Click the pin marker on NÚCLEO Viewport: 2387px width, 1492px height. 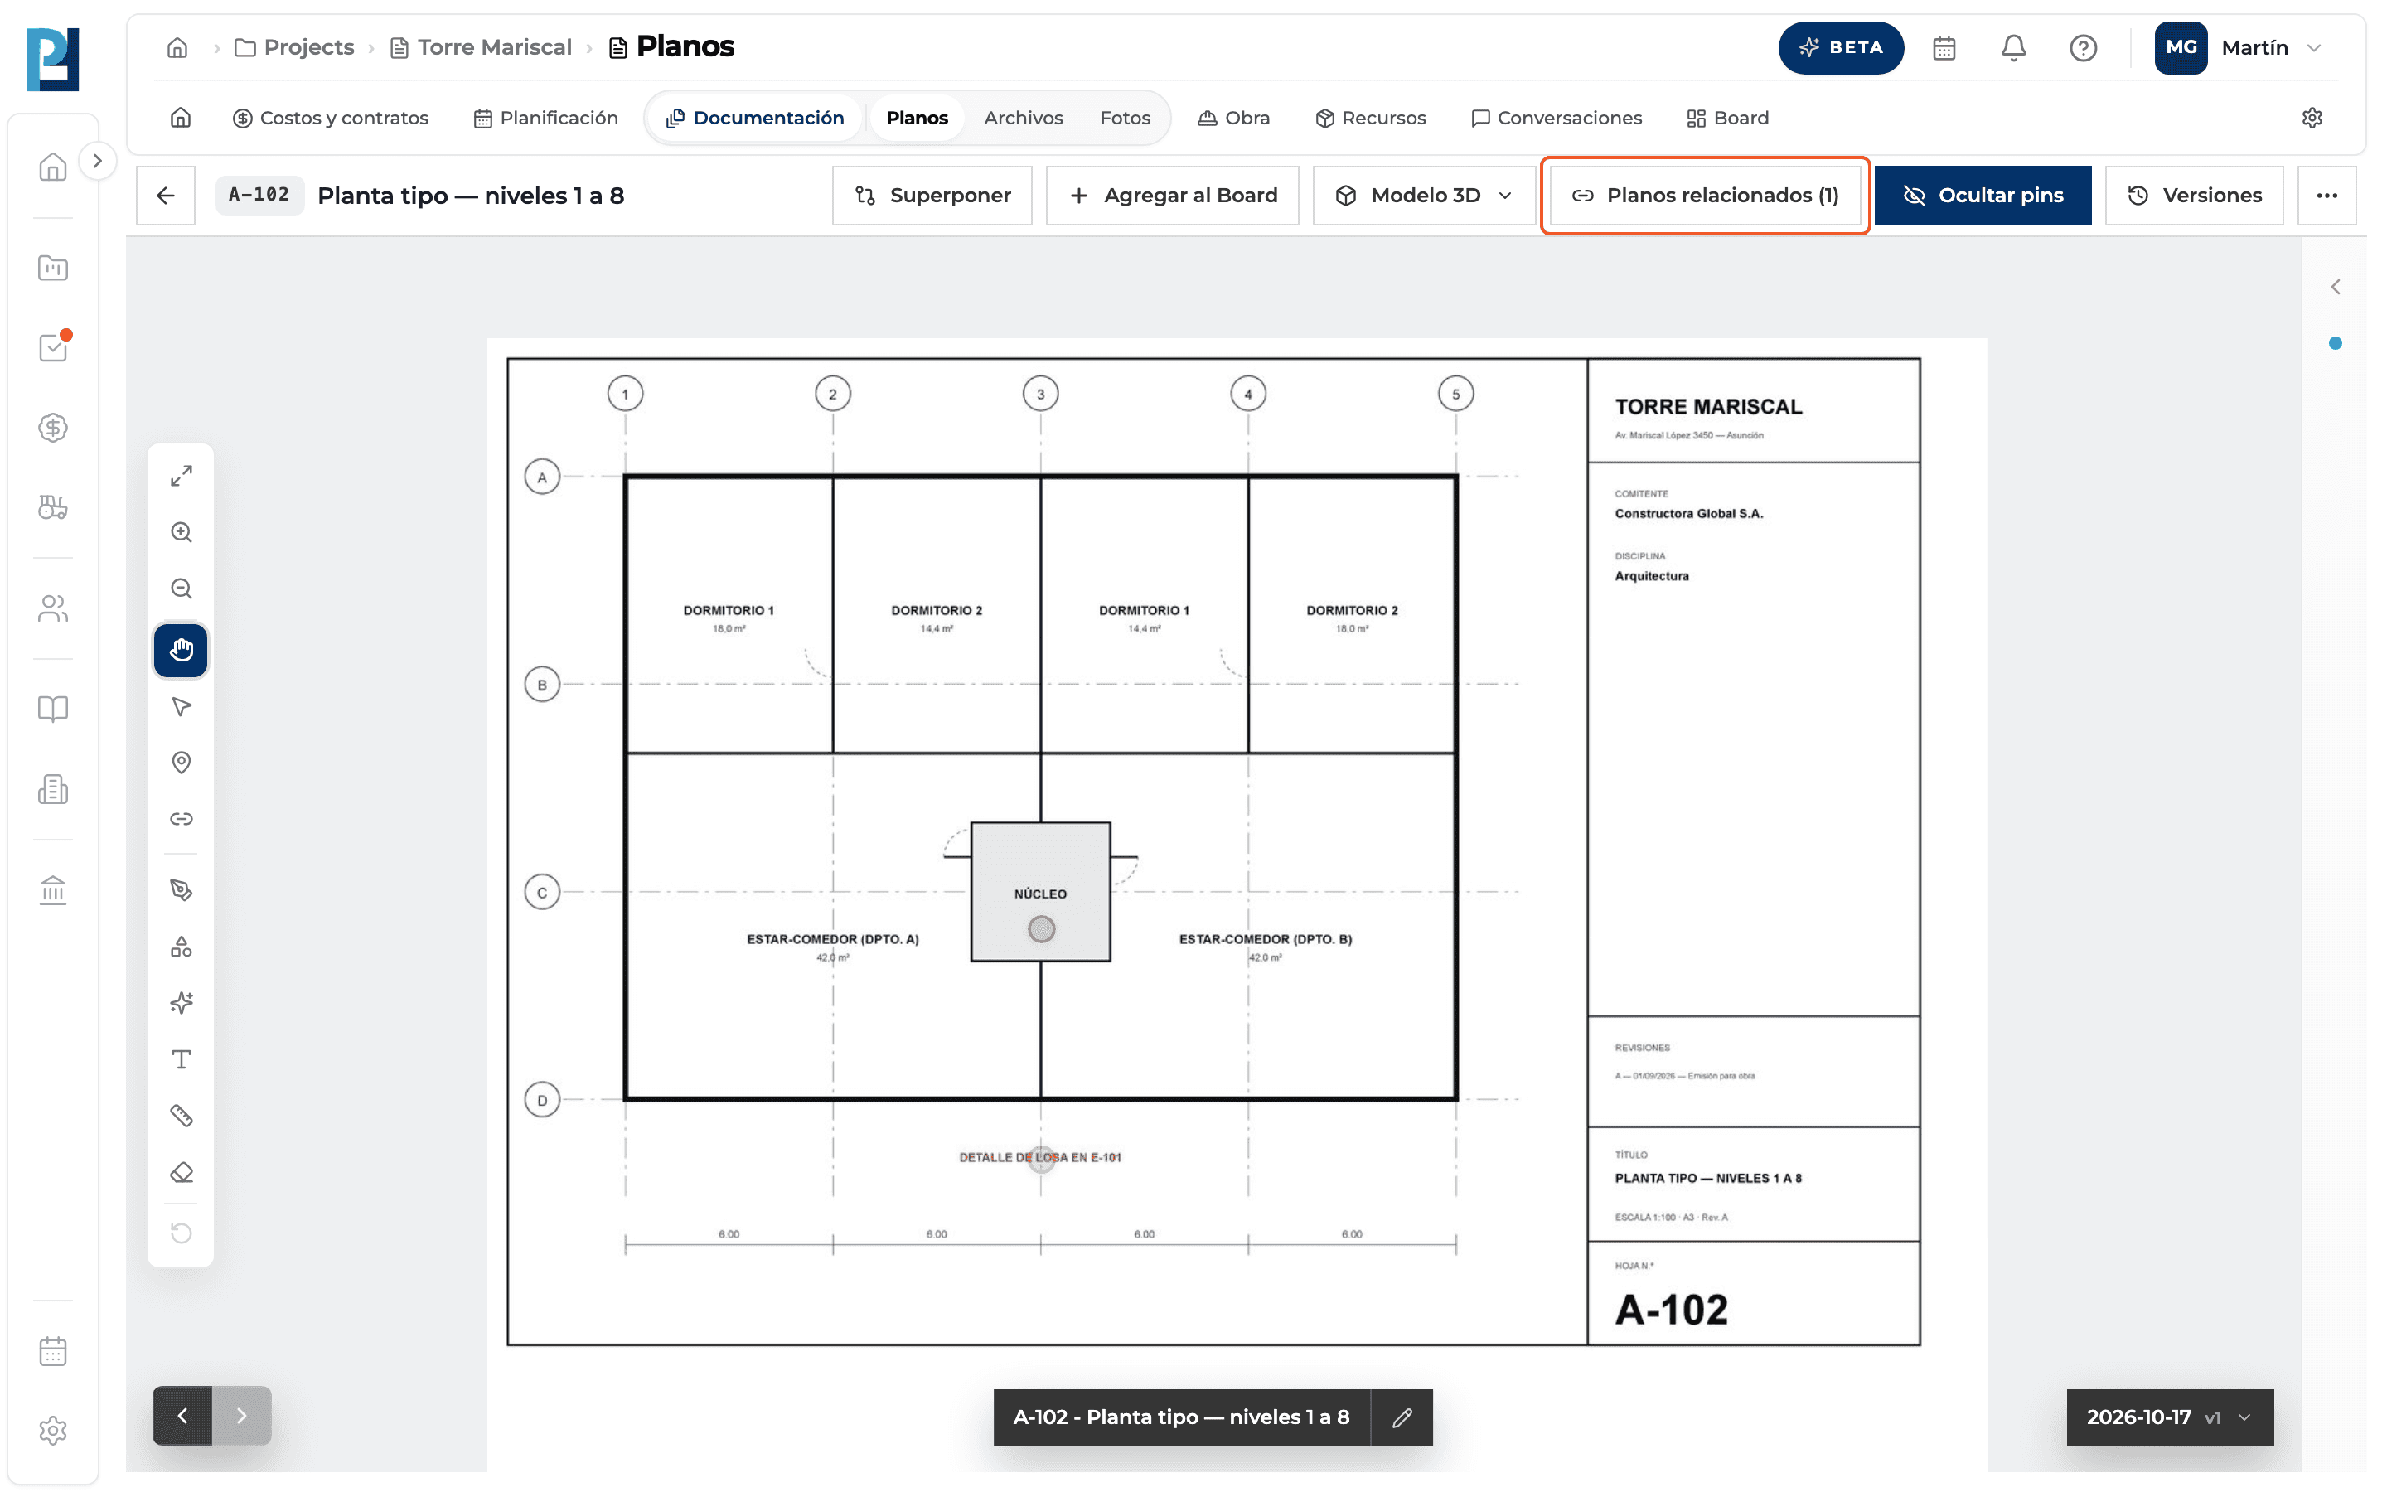pos(1042,928)
